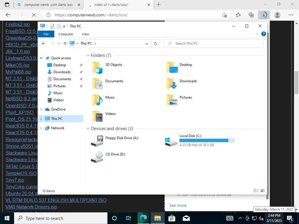
Task: Refresh the This PC view
Action: click(156, 44)
